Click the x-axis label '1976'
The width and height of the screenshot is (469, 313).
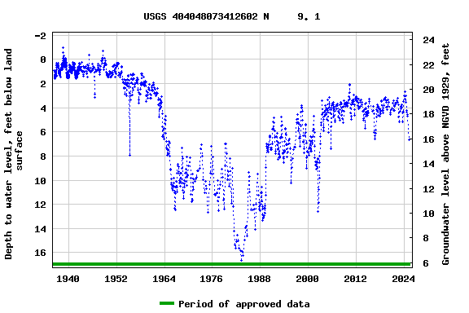point(212,279)
